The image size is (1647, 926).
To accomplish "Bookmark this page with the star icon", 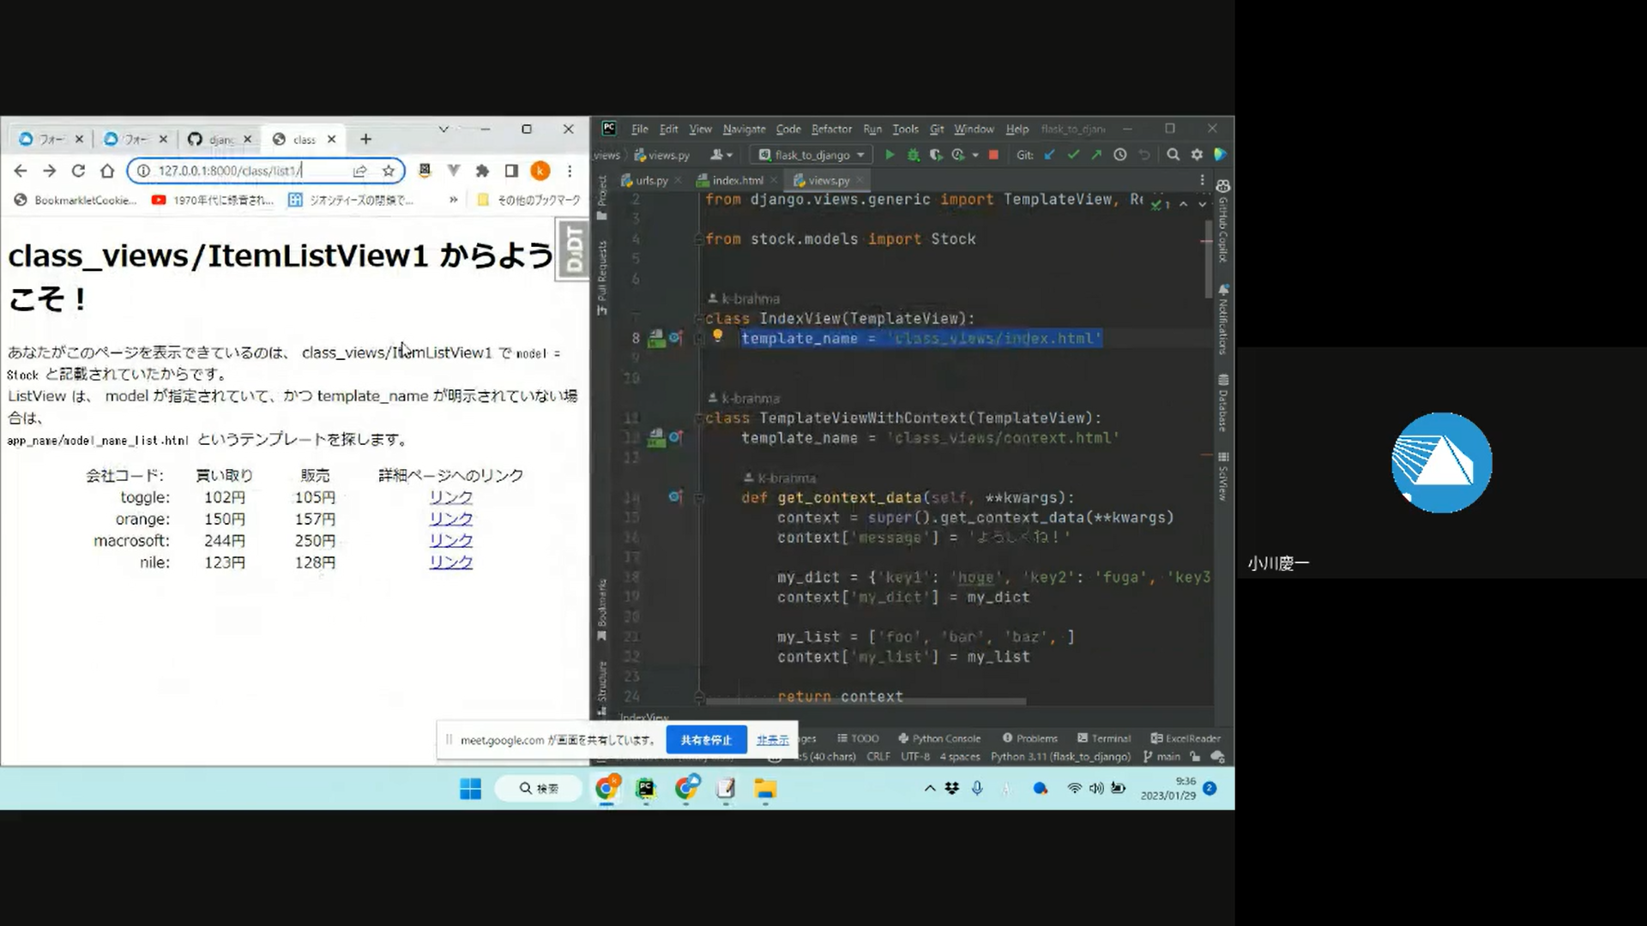I will pyautogui.click(x=389, y=171).
